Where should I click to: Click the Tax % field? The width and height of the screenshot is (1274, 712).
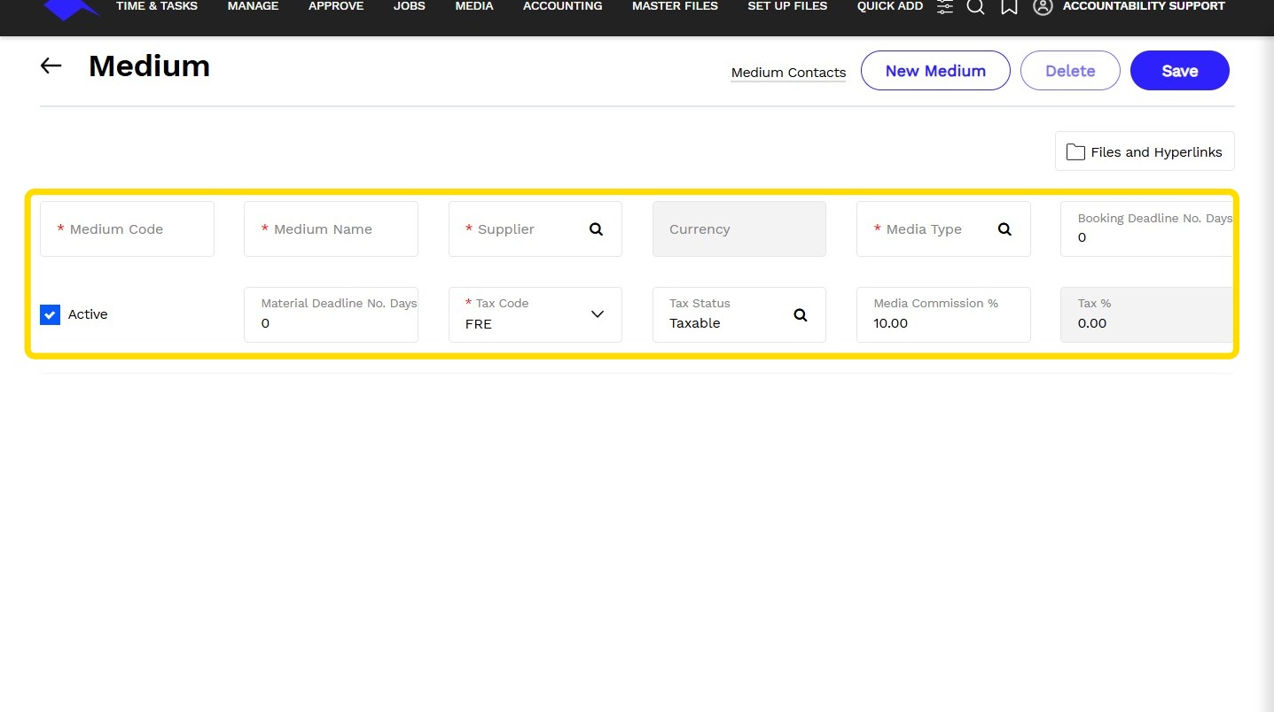[1145, 314]
